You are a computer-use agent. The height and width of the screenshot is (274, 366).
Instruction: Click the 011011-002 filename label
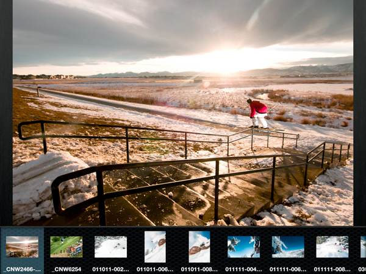pyautogui.click(x=110, y=269)
